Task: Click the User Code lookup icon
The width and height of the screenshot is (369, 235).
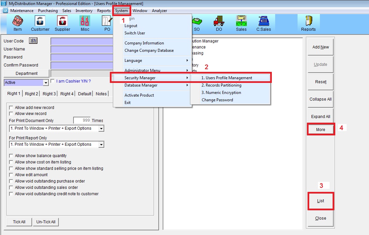Action: [33, 41]
